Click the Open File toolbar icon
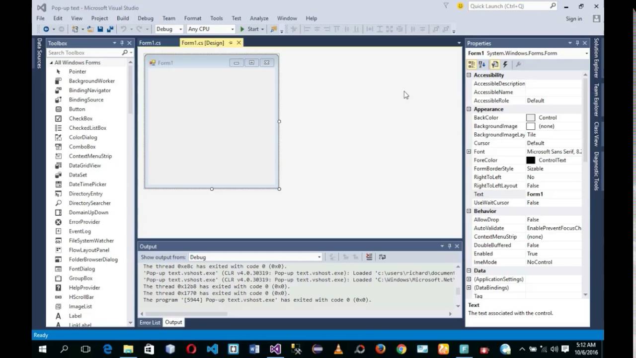Viewport: 636px width, 358px height. 91,29
